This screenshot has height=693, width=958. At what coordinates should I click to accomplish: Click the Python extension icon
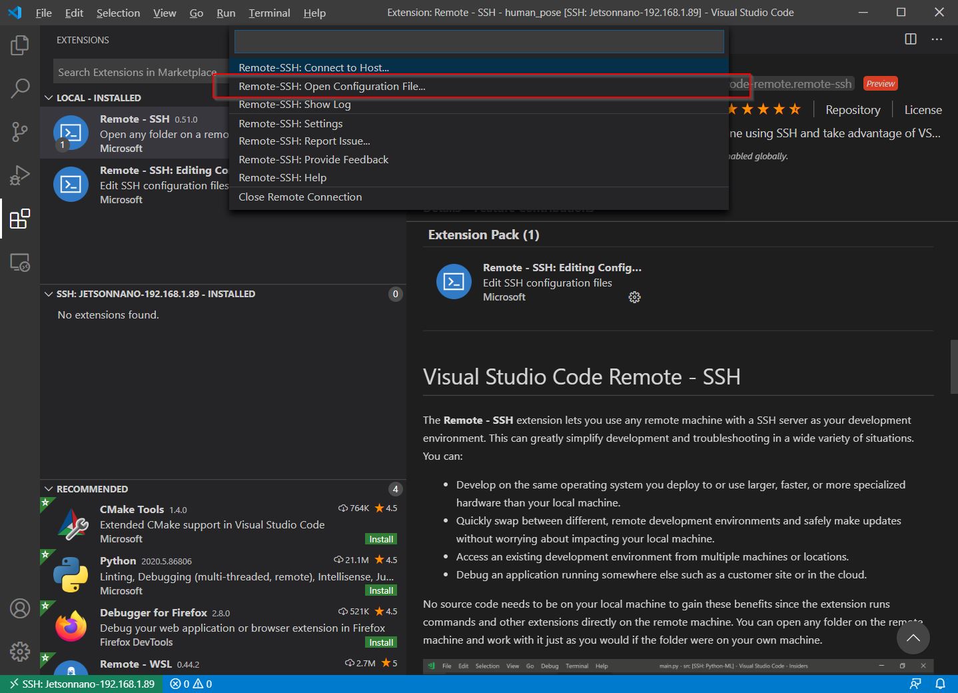[x=71, y=575]
